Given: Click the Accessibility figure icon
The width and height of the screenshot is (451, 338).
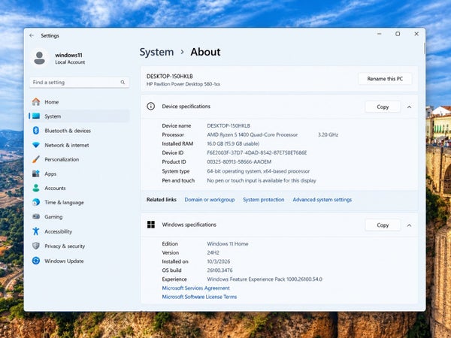Looking at the screenshot, I should tap(36, 231).
